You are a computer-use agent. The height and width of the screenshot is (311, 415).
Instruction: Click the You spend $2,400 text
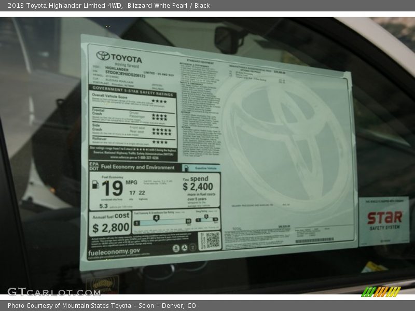[198, 183]
